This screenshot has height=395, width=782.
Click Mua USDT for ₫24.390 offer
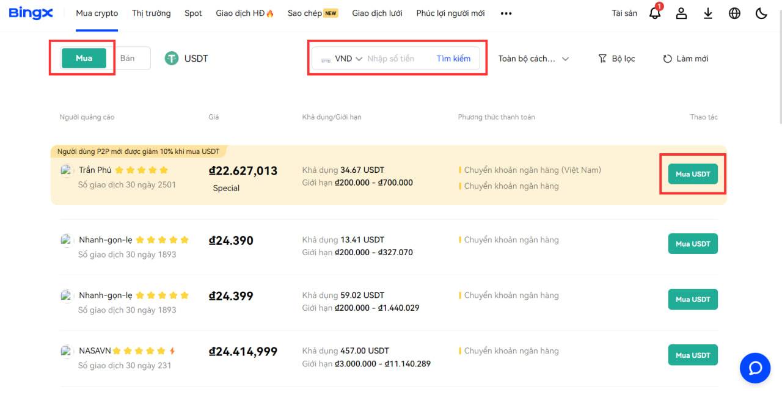coord(693,244)
